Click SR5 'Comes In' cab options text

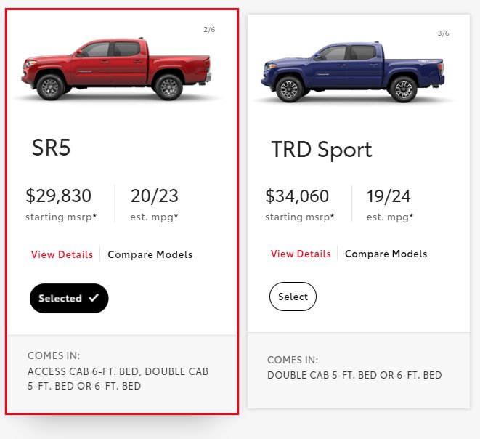pyautogui.click(x=118, y=379)
